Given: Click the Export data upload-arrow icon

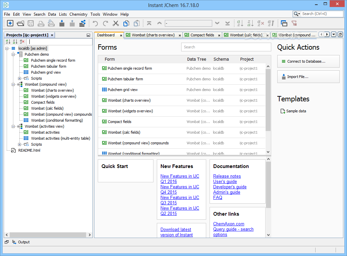Looking at the screenshot, I should coord(72,23).
